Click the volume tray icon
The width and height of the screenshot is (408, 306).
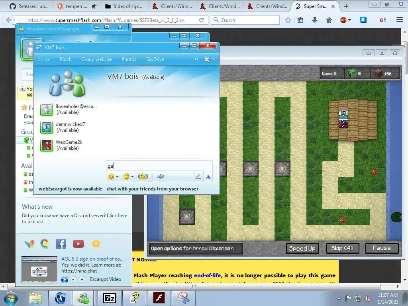[x=368, y=299]
